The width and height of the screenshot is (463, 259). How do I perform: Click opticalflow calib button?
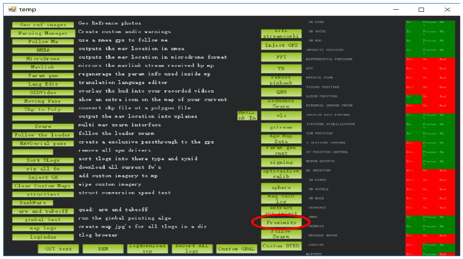281,174
